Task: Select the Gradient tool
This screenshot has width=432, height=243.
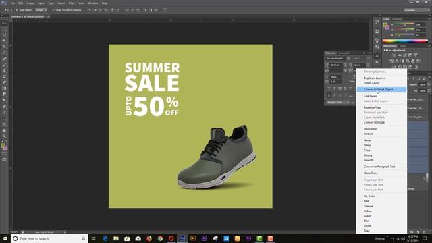Action: [4, 88]
